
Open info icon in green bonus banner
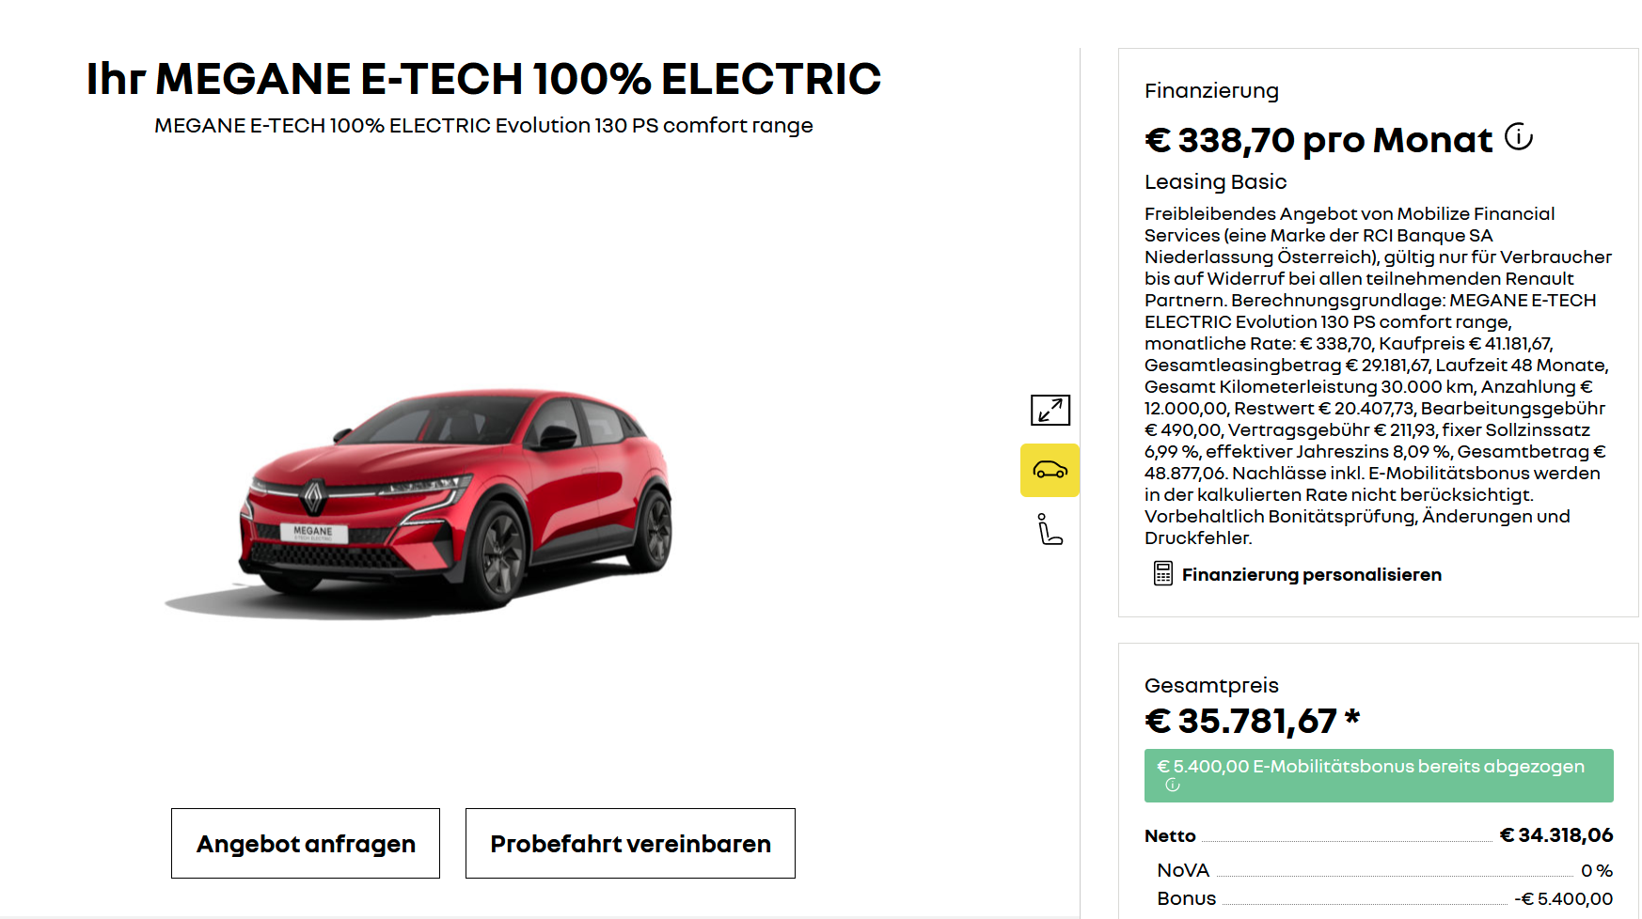(1172, 785)
